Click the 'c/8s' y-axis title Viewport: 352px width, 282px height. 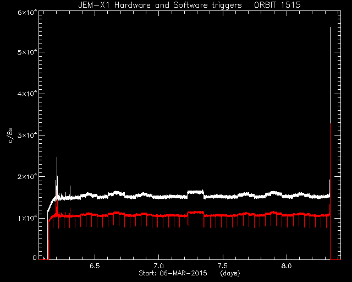point(10,135)
